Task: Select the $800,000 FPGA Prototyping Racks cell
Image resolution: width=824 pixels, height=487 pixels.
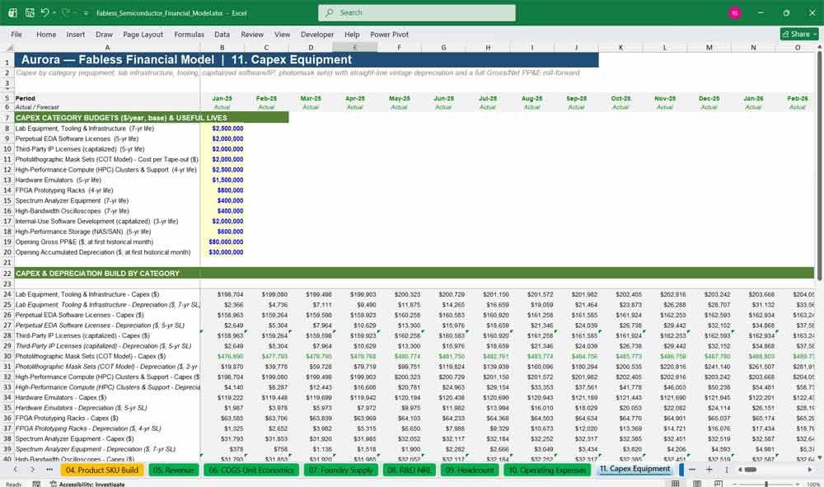Action: click(x=222, y=190)
